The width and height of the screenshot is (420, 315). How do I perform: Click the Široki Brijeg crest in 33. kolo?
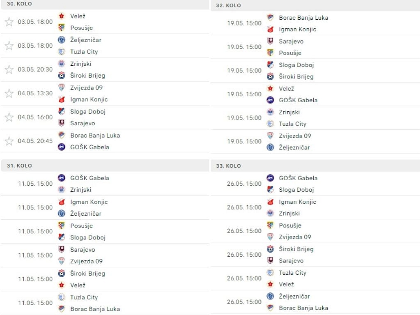point(270,249)
